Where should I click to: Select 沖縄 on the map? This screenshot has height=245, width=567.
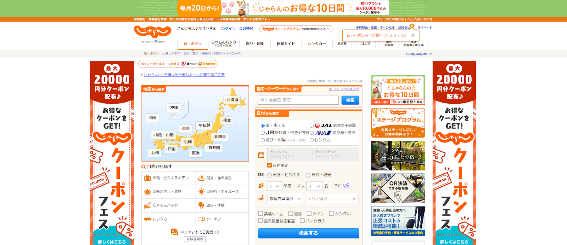coord(174,107)
